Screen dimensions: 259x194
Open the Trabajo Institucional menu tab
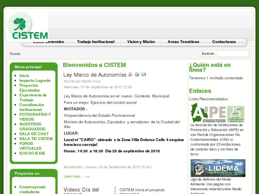[95, 42]
